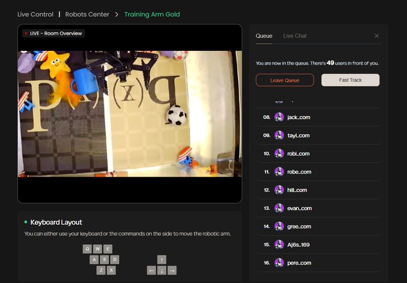Click Aj6s..169 user avatar
The image size is (407, 283).
[x=279, y=245]
